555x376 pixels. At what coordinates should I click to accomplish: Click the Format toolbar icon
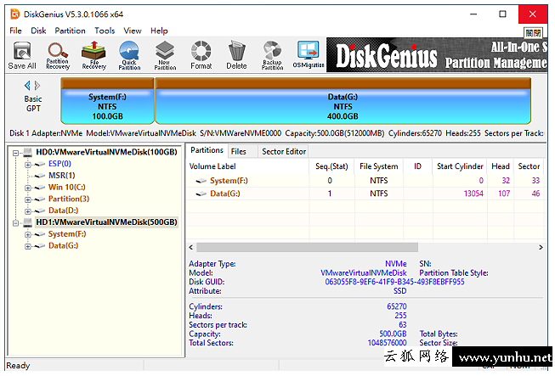[201, 55]
